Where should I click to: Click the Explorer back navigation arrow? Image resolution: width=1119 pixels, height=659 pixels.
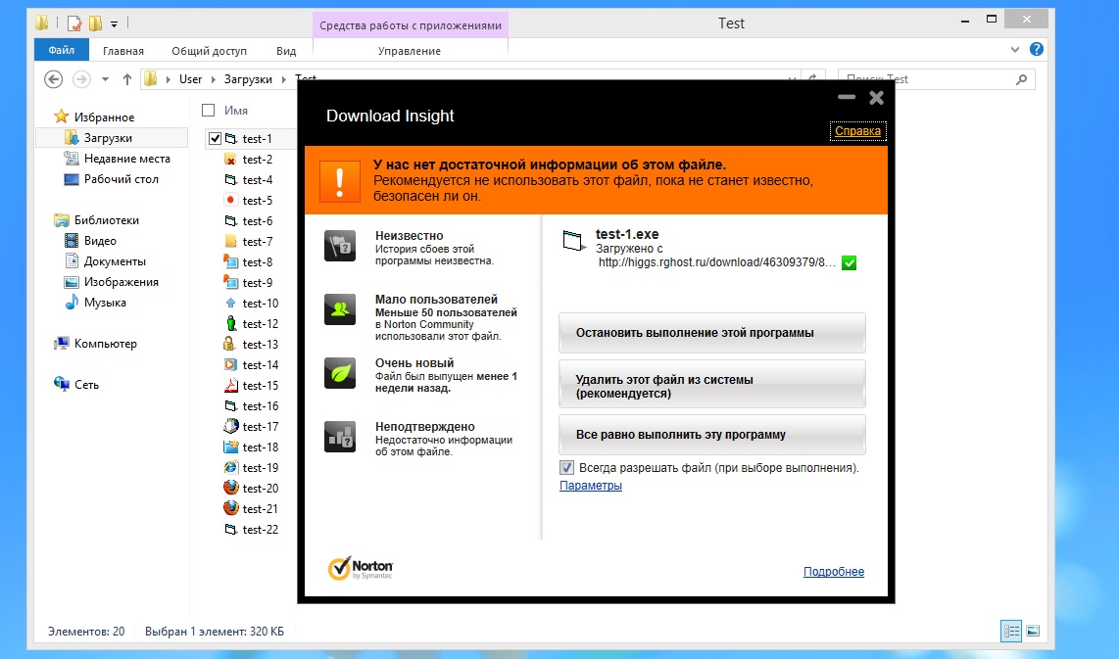pyautogui.click(x=54, y=79)
